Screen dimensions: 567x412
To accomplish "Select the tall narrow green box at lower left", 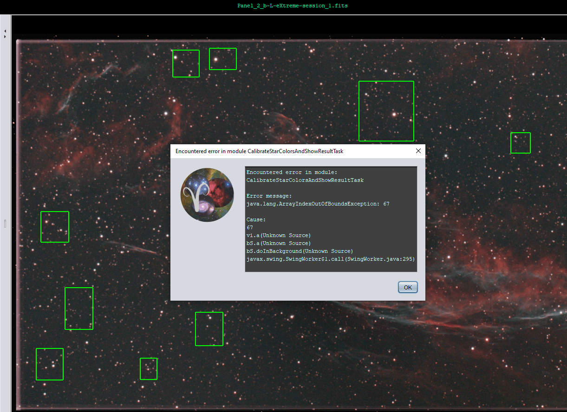I will 79,309.
